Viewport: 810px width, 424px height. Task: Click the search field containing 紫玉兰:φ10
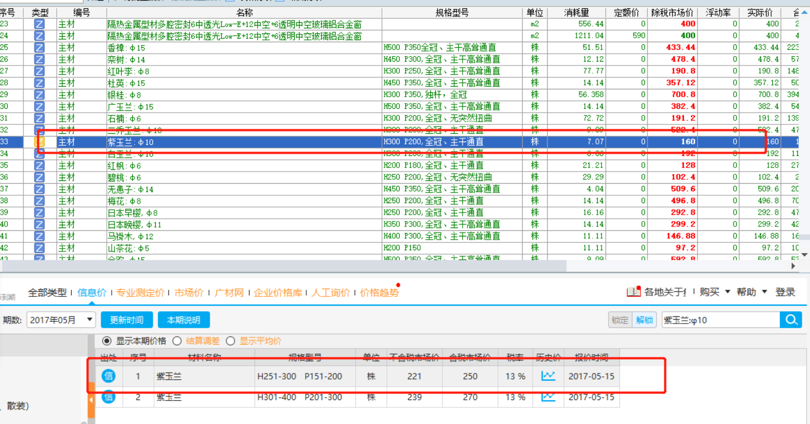click(x=721, y=320)
